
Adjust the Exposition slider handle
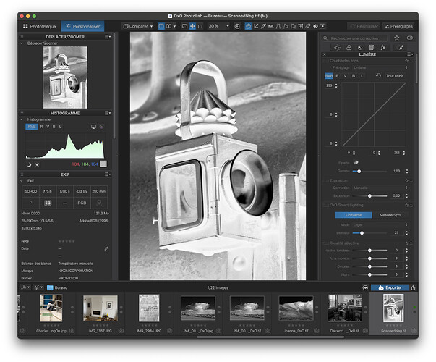coord(369,196)
